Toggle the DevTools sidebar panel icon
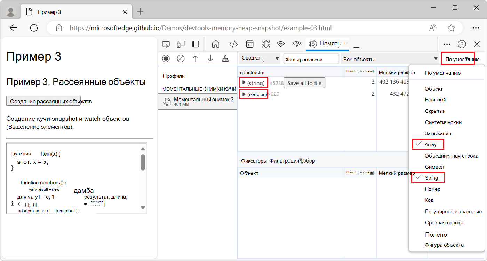This screenshot has width=487, height=261. tap(195, 44)
